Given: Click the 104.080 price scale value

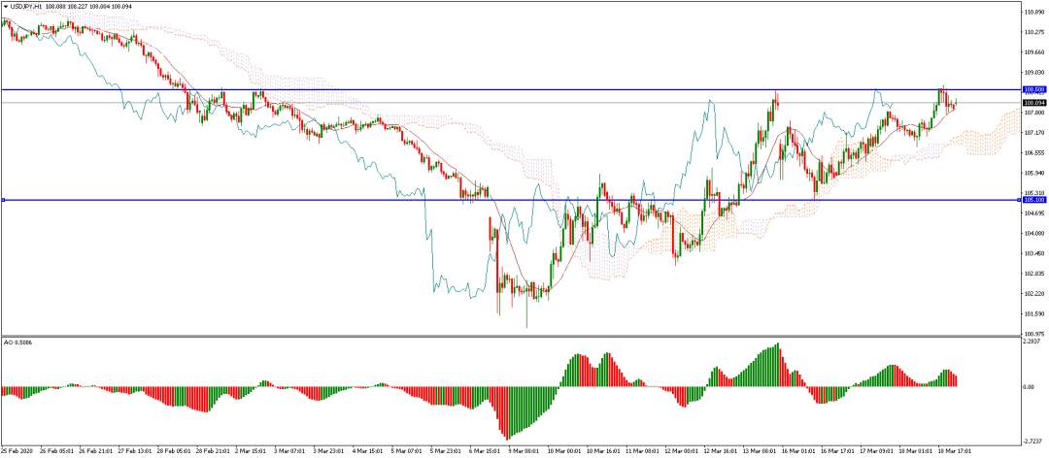Looking at the screenshot, I should 1033,233.
